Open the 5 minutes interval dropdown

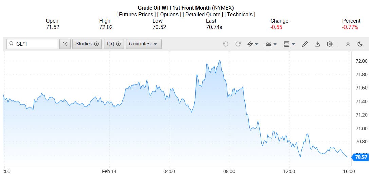tap(144, 44)
